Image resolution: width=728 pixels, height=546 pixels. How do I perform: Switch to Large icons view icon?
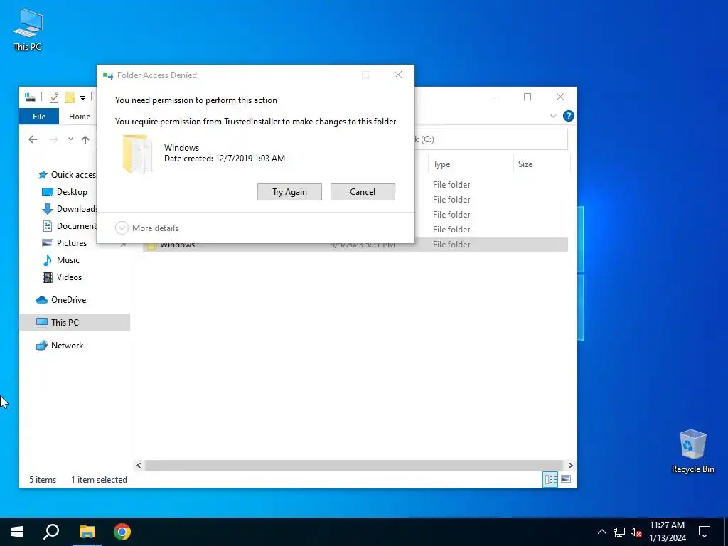(565, 479)
